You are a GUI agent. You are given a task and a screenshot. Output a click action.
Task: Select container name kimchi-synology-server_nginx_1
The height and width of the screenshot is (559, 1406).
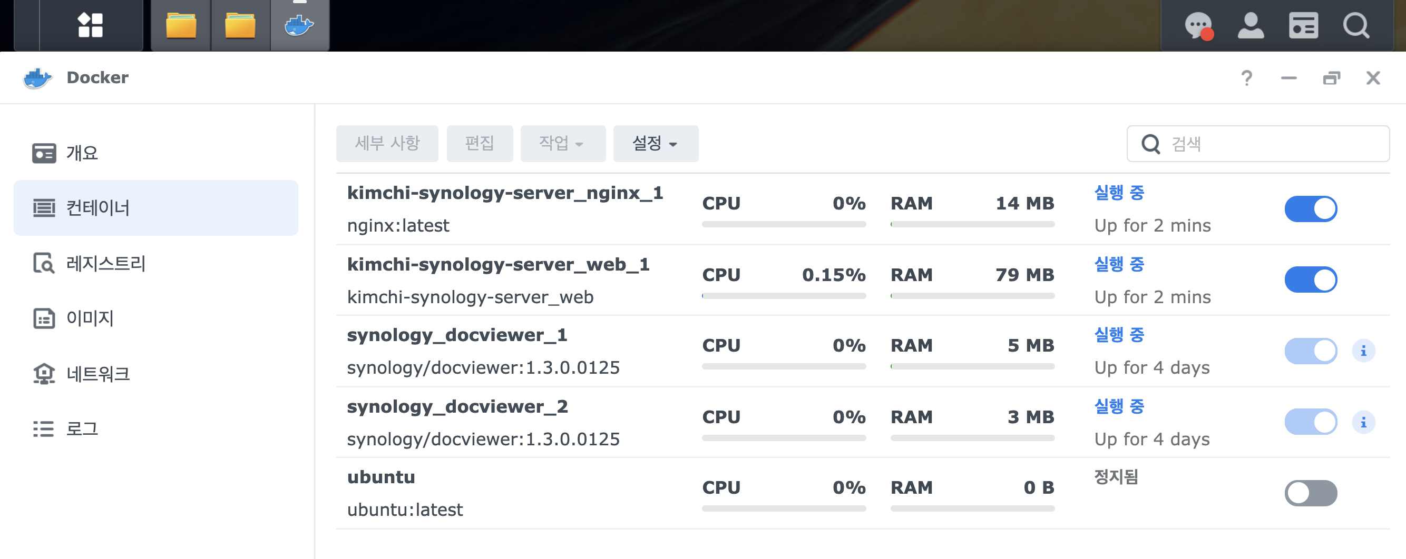(505, 193)
